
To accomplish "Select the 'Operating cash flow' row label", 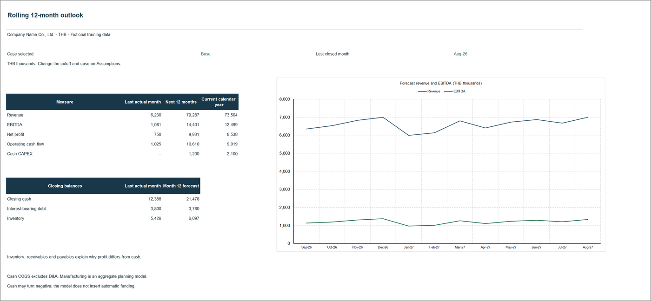I will point(26,144).
